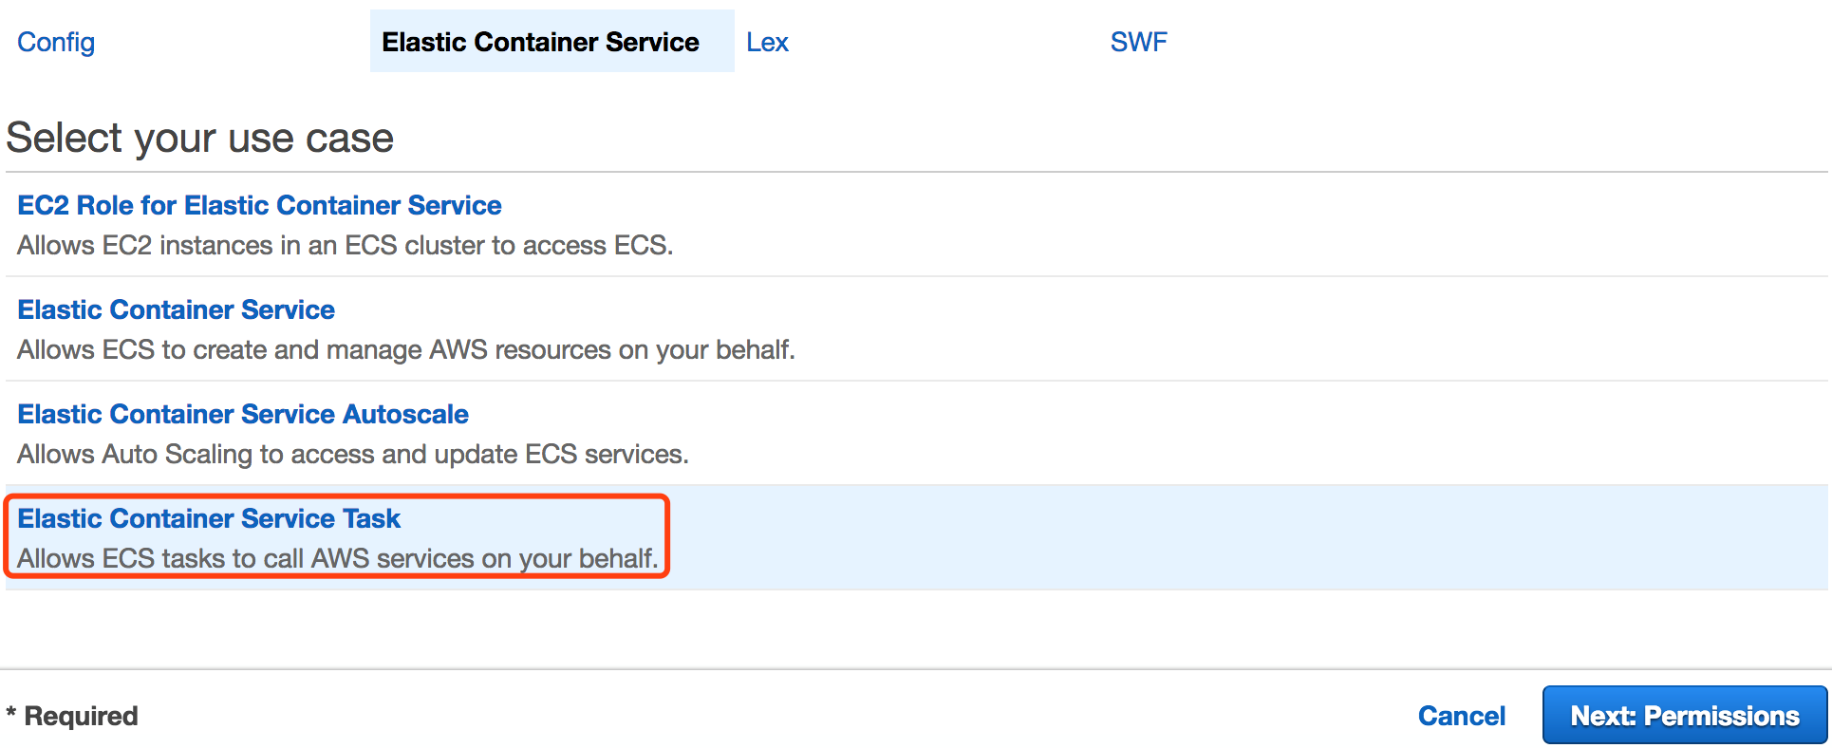
Task: Click the 'Select your use case' heading
Action: pos(199,138)
